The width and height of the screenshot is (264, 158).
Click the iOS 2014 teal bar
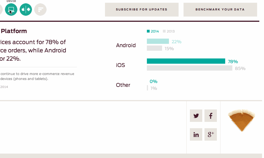186,61
